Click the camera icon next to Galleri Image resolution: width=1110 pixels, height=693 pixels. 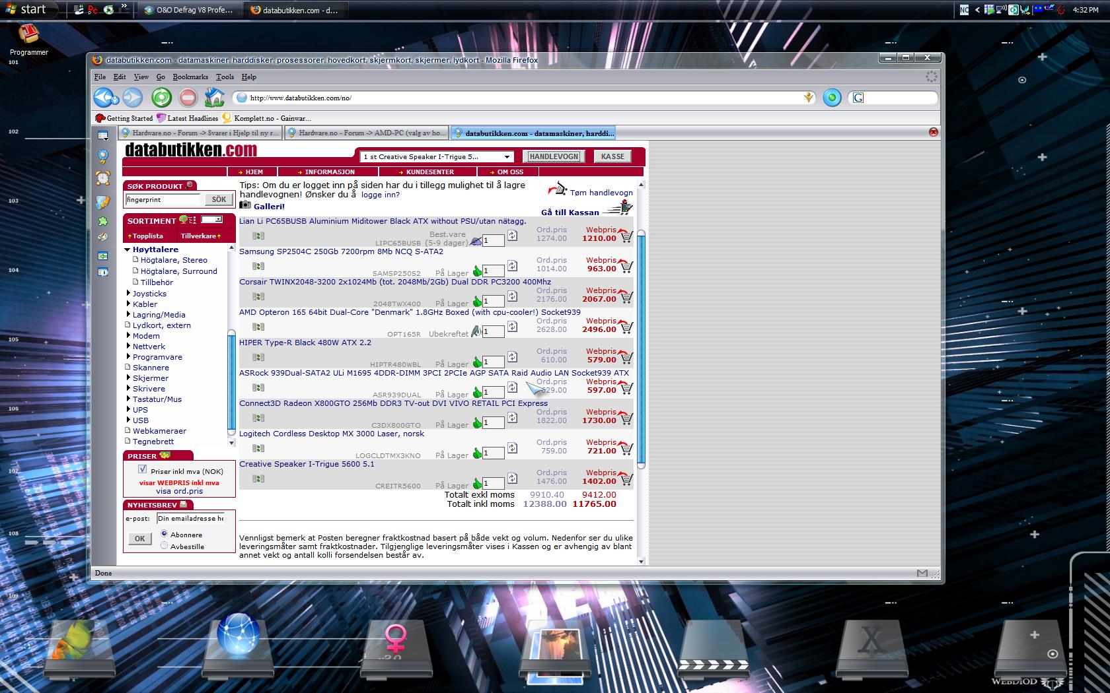245,205
